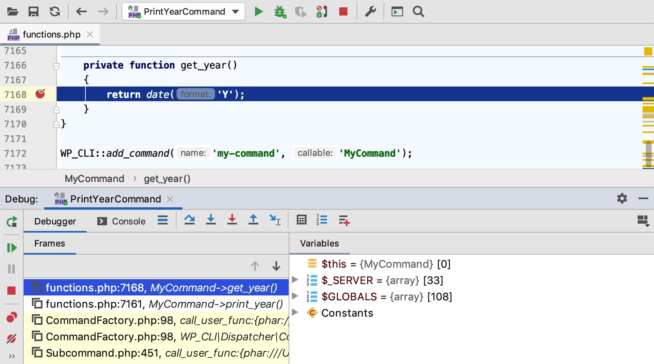Select the $this = {MyCommand} variable
The height and width of the screenshot is (364, 654).
click(386, 264)
